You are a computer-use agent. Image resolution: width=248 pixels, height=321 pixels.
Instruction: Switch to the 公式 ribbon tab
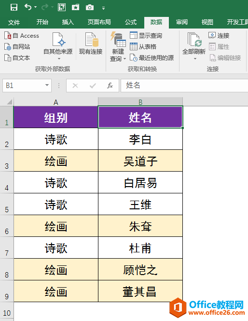point(131,22)
